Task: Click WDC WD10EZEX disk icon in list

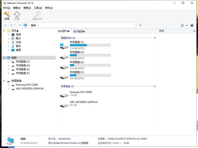Action: pyautogui.click(x=64, y=106)
